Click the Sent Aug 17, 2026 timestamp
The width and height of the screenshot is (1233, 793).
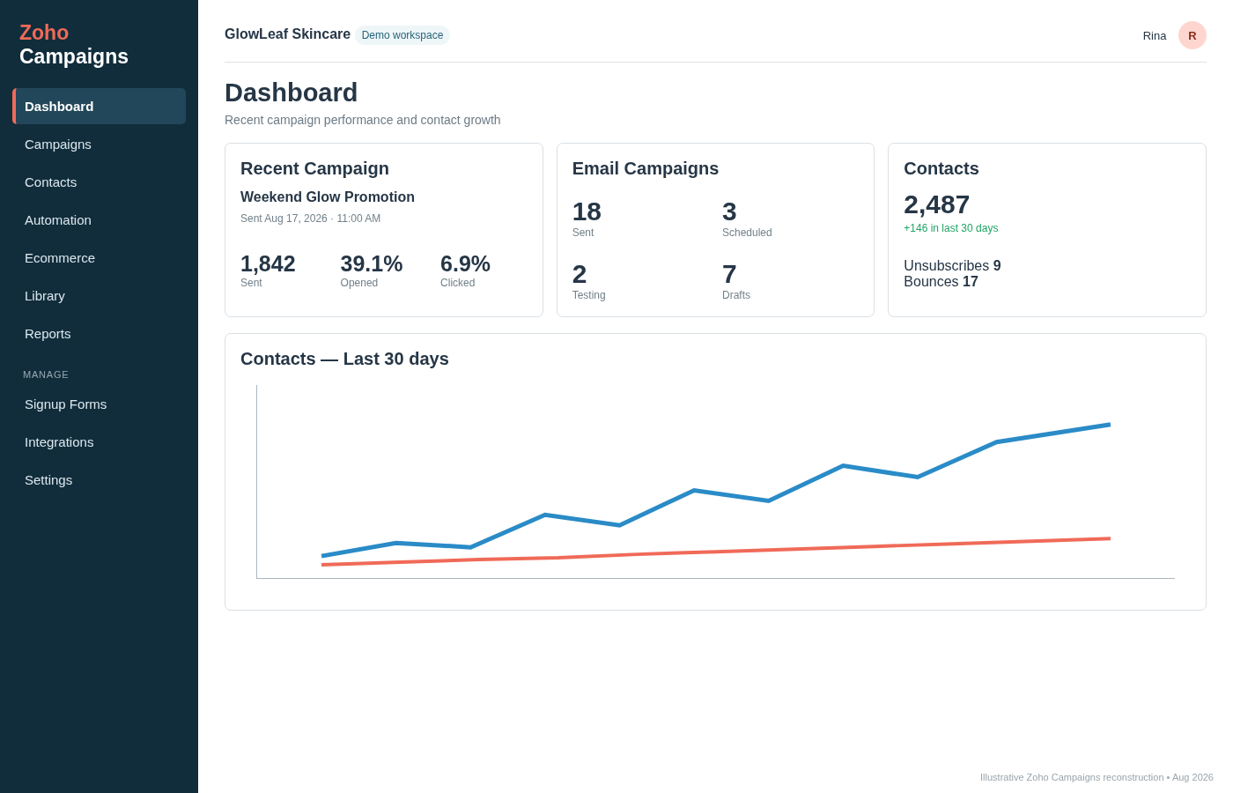311,219
